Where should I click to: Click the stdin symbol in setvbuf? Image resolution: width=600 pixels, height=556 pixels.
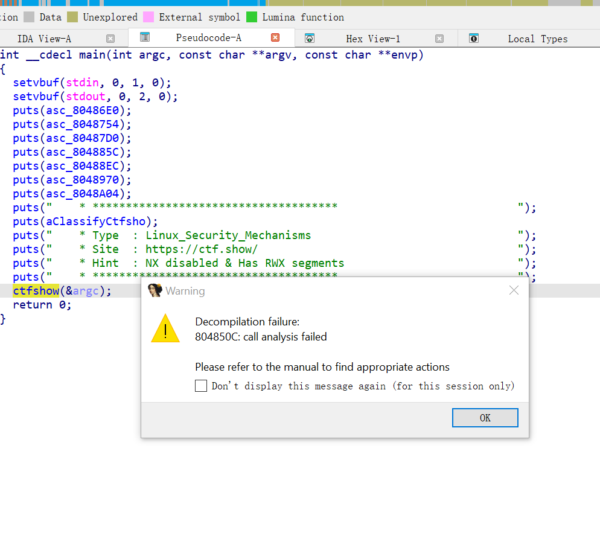(x=82, y=83)
